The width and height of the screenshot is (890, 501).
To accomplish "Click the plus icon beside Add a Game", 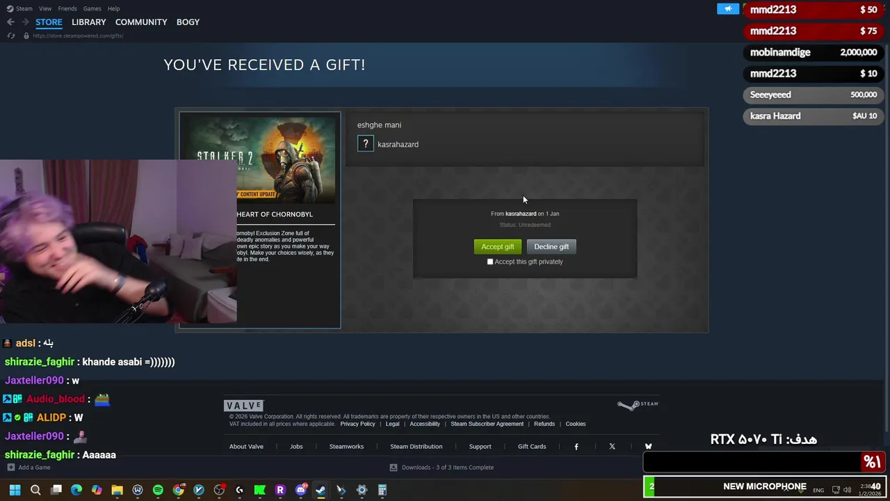I will click(10, 468).
